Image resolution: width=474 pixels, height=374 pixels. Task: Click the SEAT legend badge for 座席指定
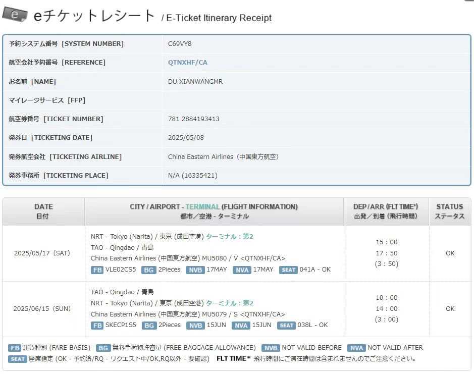click(17, 359)
